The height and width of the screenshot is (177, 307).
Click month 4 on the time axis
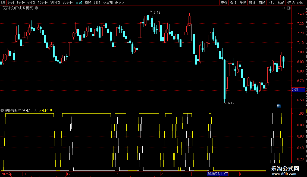tap(240, 174)
